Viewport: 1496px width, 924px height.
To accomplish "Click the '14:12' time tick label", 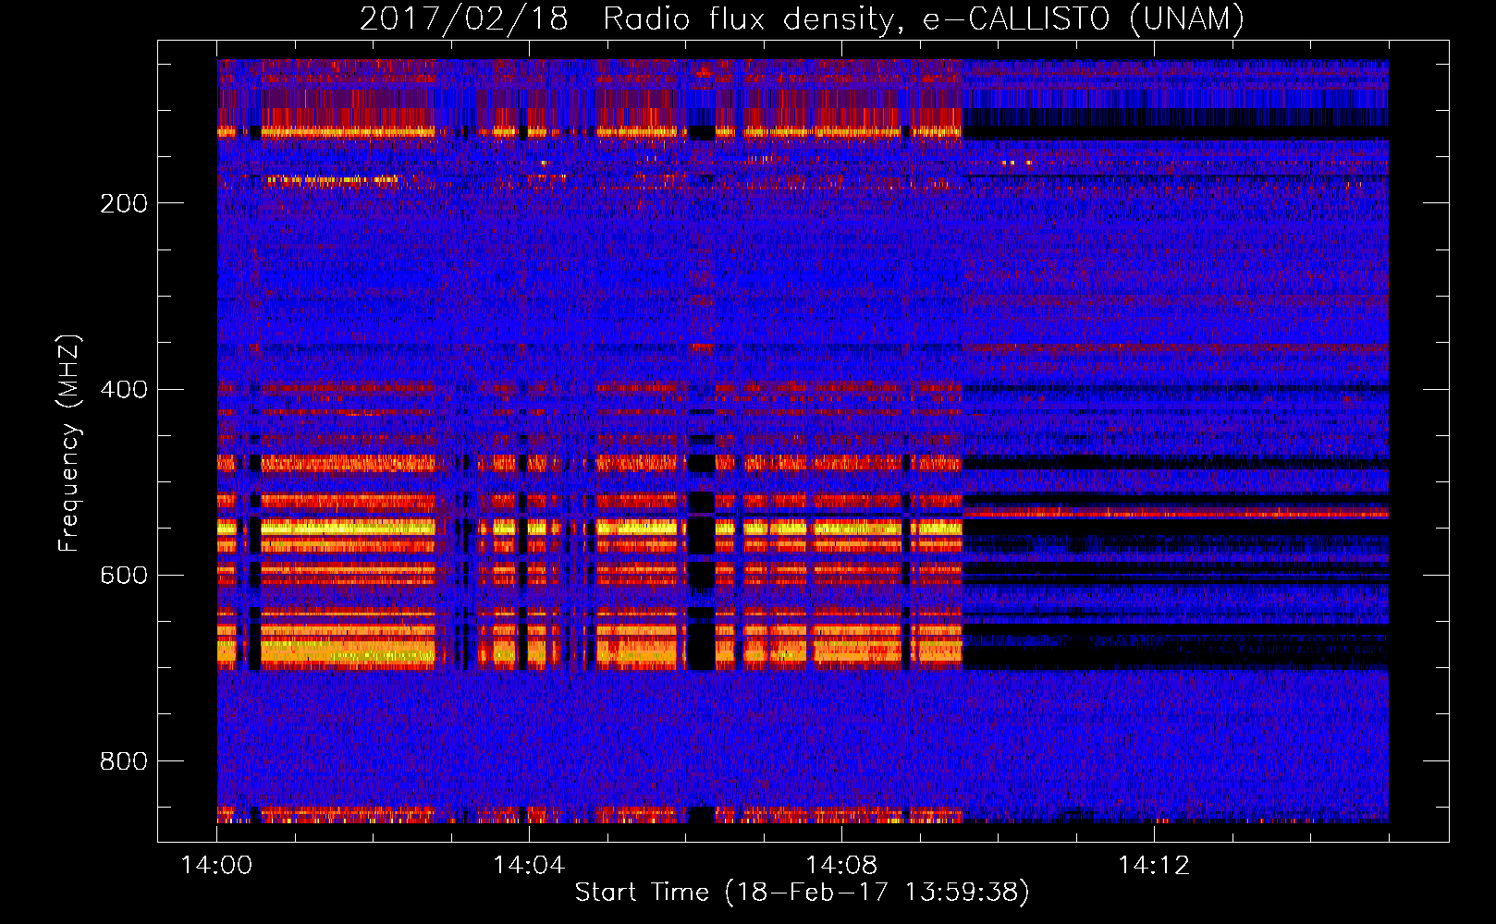I will click(x=1154, y=866).
